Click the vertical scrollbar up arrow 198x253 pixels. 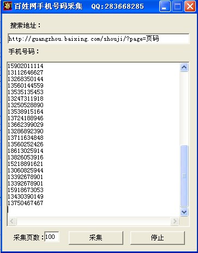pyautogui.click(x=184, y=67)
